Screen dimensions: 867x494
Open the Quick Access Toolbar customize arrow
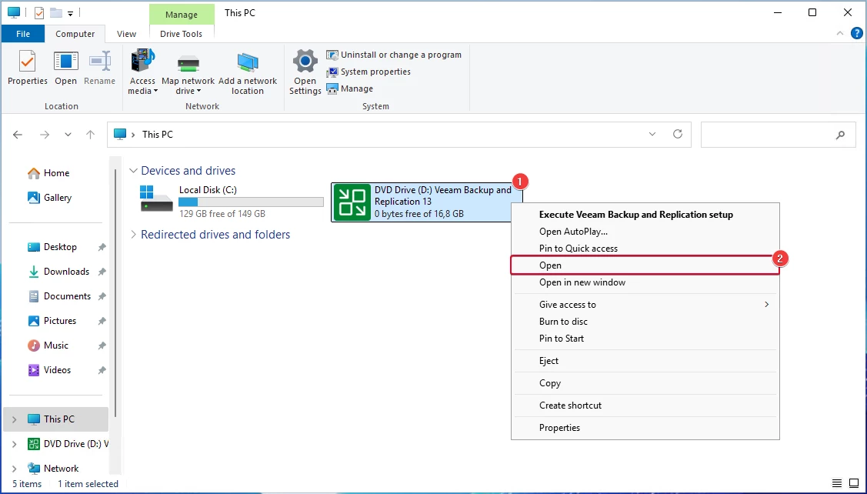70,13
